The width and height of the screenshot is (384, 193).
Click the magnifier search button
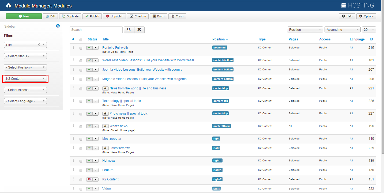(x=129, y=30)
